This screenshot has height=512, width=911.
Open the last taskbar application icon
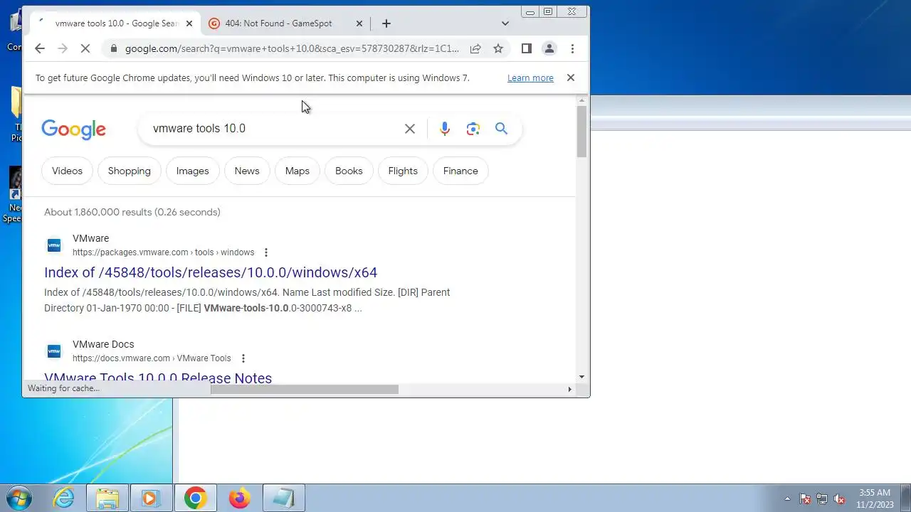(283, 498)
